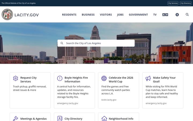Click the Los Angeles city seal logo
Screen dimensions: 193x121
pyautogui.click(x=7, y=15)
